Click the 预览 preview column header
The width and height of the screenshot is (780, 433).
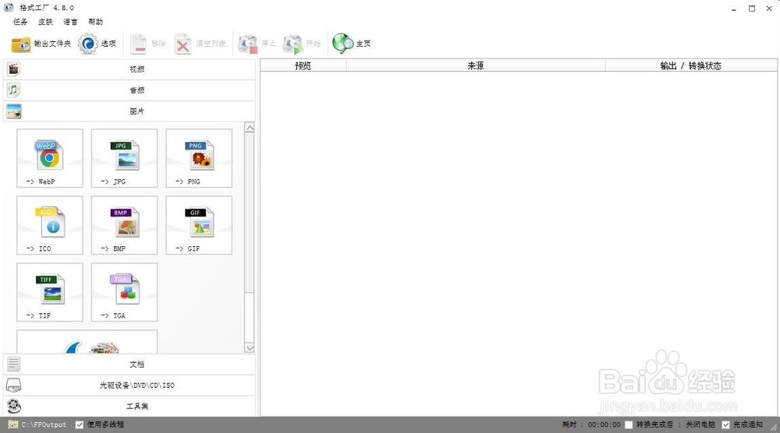point(303,65)
